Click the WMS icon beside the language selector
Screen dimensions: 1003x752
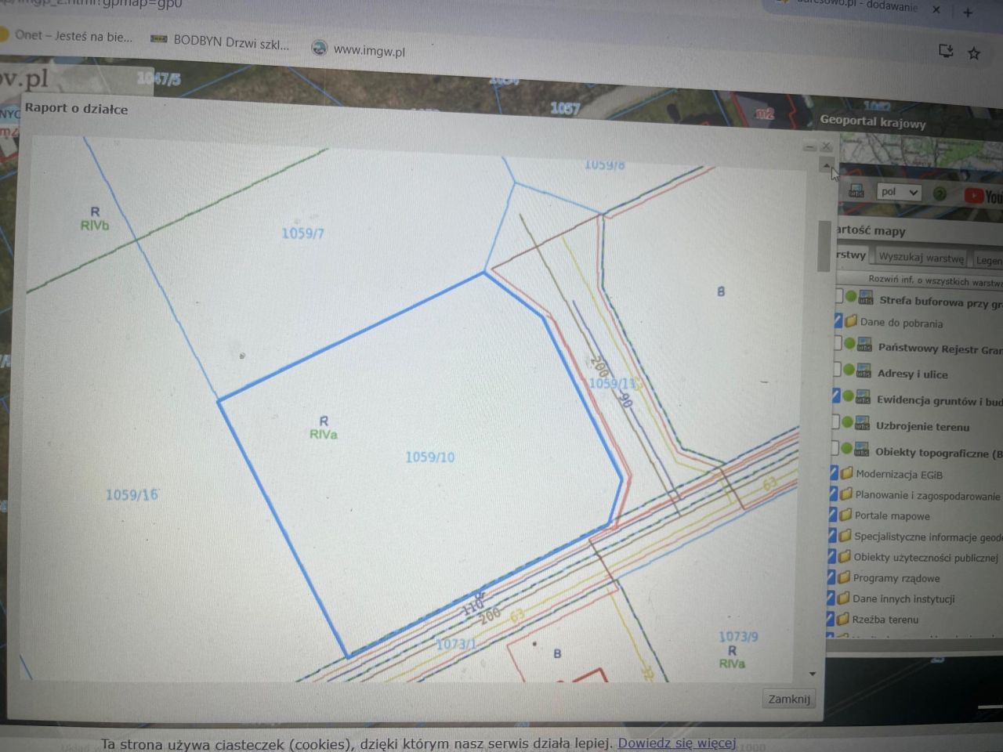click(856, 191)
